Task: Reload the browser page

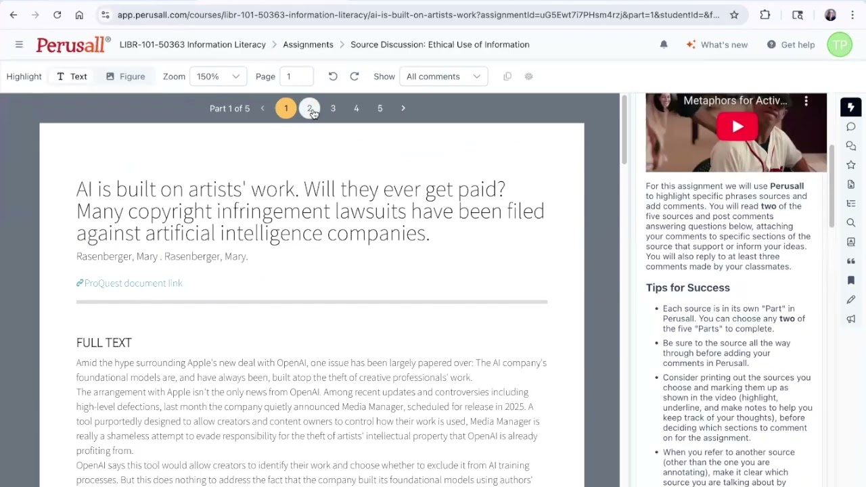Action: tap(57, 15)
